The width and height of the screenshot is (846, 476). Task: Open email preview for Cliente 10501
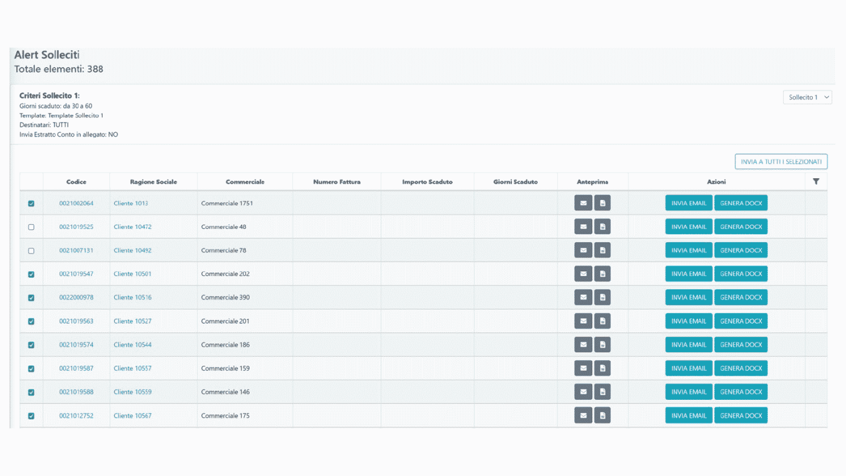[583, 274]
